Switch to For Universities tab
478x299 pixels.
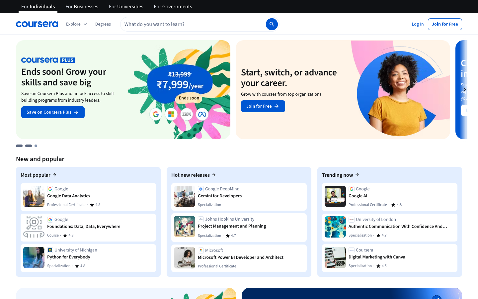pos(126,7)
